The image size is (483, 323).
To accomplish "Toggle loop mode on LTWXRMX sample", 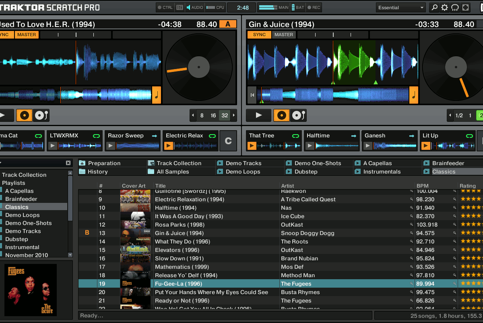I will click(x=97, y=136).
